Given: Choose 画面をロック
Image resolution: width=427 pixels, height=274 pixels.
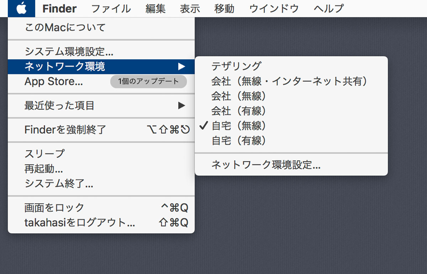Looking at the screenshot, I should [101, 208].
